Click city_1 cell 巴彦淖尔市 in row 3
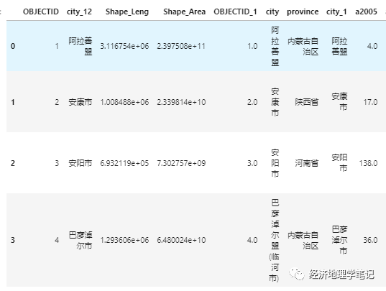The image size is (386, 291). tap(339, 240)
